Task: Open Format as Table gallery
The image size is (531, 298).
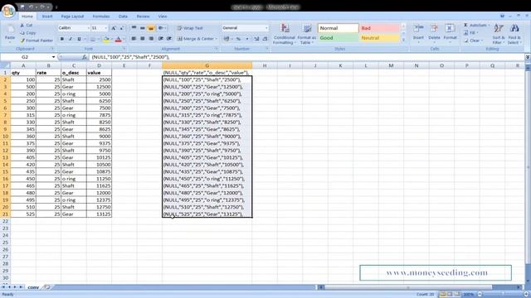Action: click(x=306, y=34)
